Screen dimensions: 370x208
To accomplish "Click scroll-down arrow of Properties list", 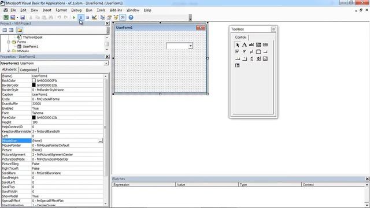I will click(105, 203).
